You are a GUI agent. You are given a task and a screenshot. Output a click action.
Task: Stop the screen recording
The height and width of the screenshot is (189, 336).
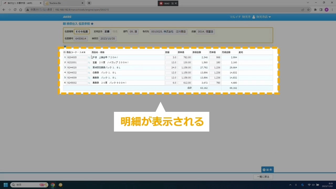pos(161,3)
